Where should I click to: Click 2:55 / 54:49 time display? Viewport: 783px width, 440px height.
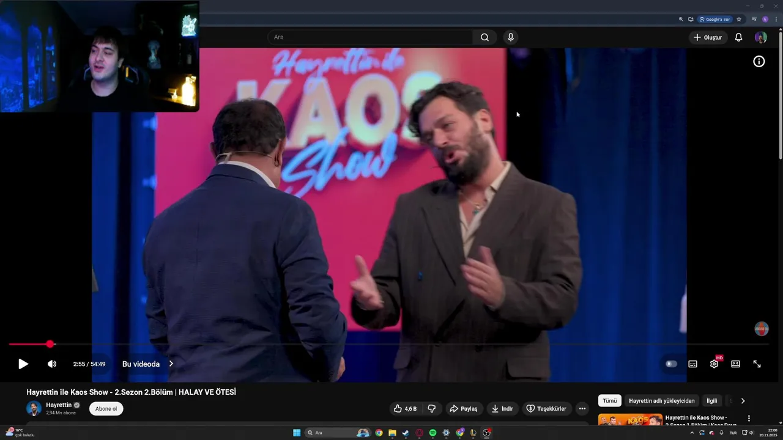point(89,364)
